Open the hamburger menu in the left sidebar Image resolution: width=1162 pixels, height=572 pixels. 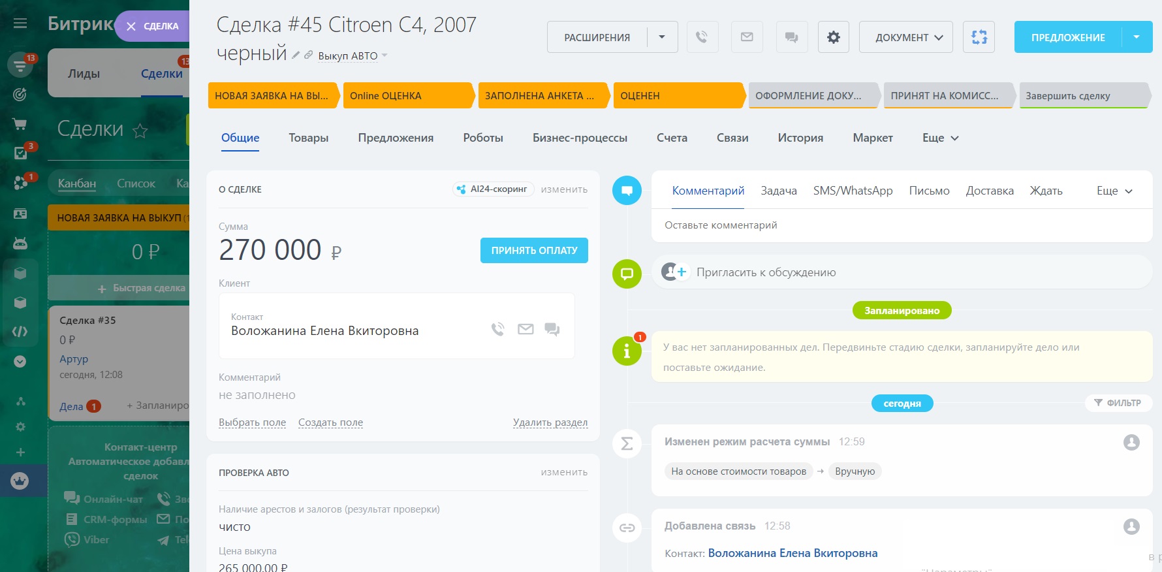pos(20,24)
